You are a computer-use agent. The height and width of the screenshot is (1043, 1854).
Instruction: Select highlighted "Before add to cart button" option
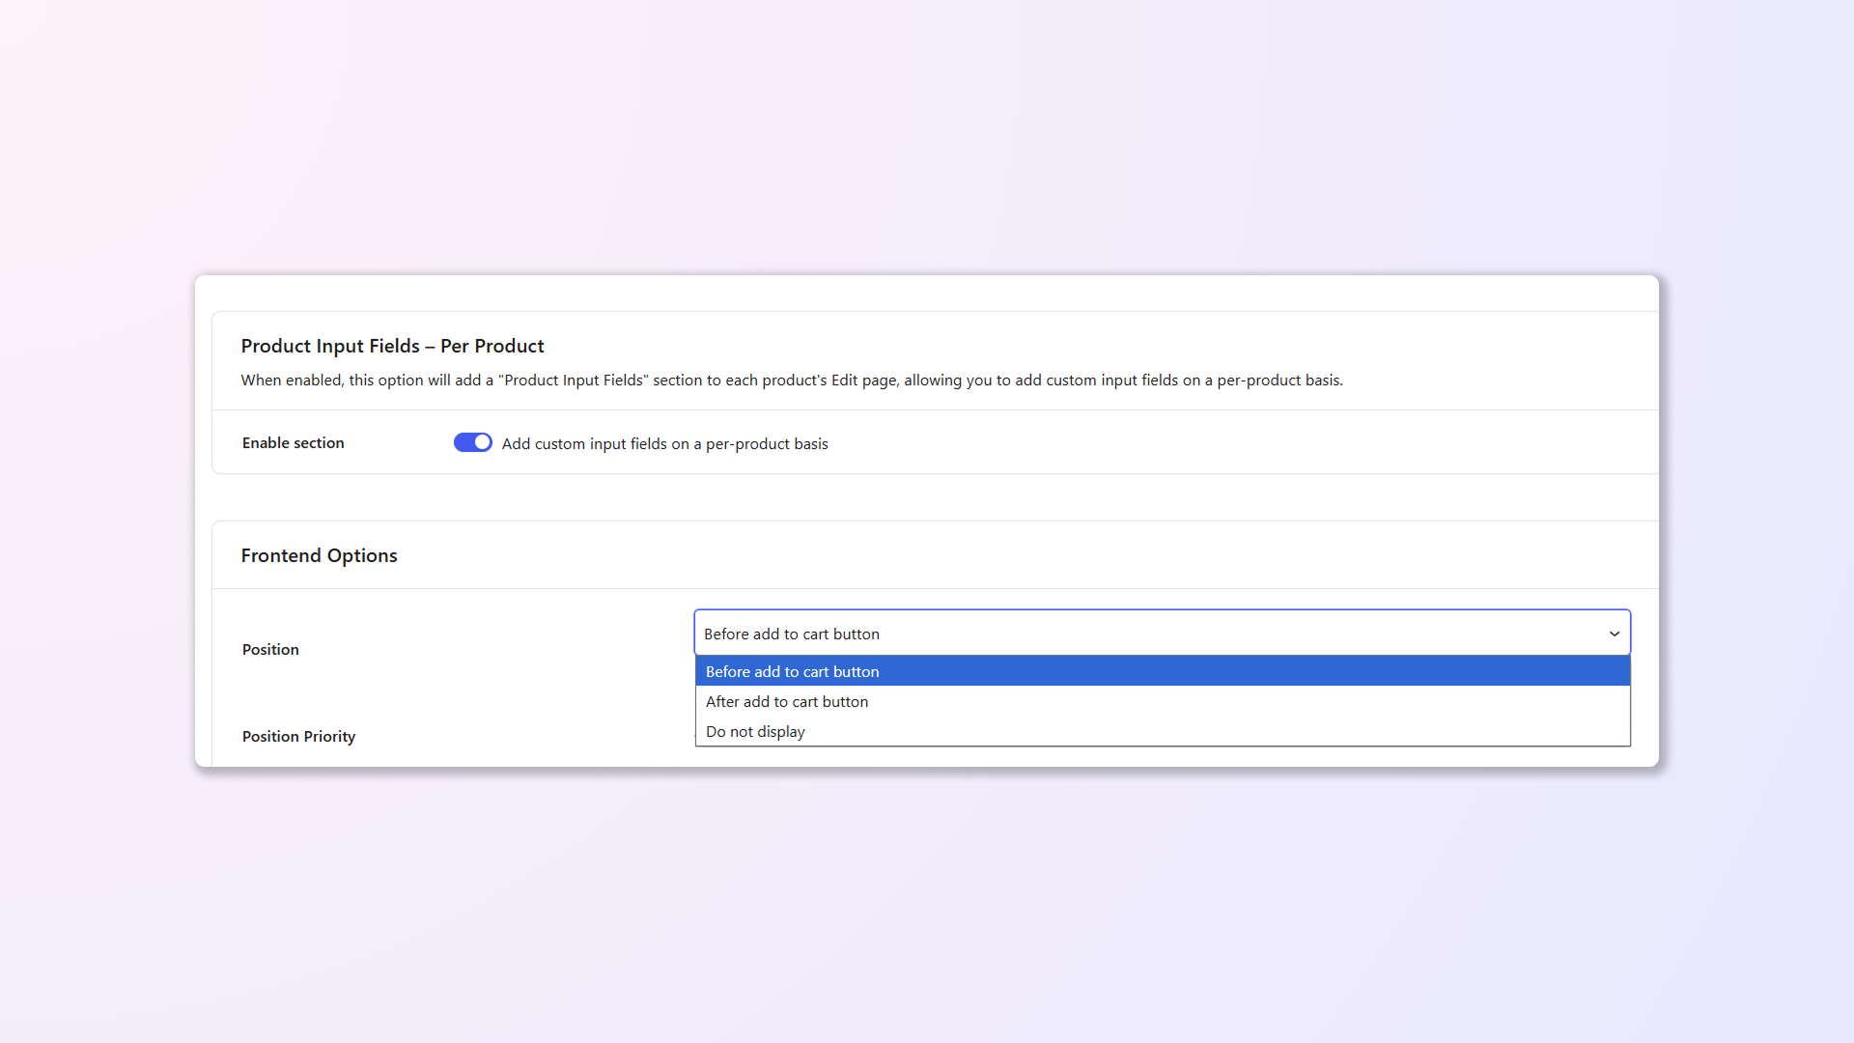(x=792, y=671)
